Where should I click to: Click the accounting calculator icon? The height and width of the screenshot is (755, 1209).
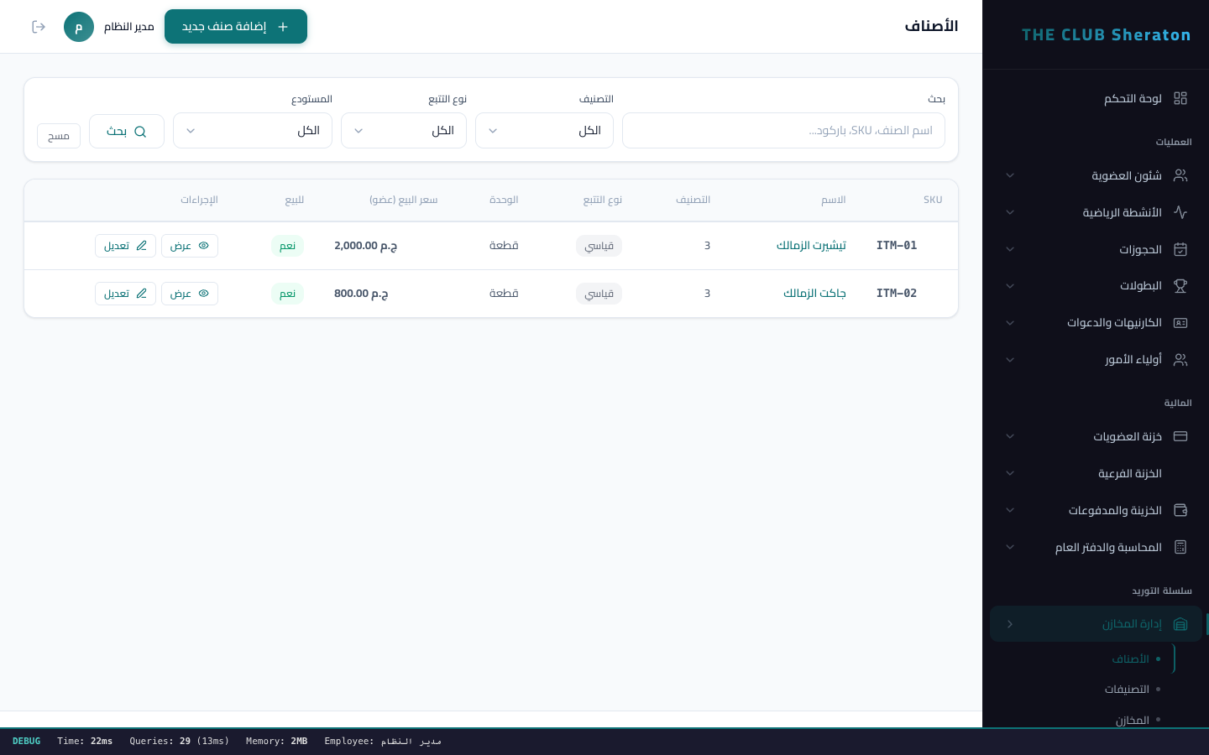1180,547
